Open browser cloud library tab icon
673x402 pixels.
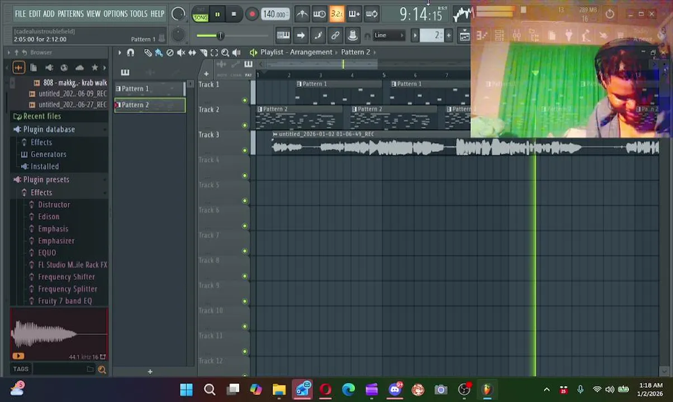tap(79, 68)
